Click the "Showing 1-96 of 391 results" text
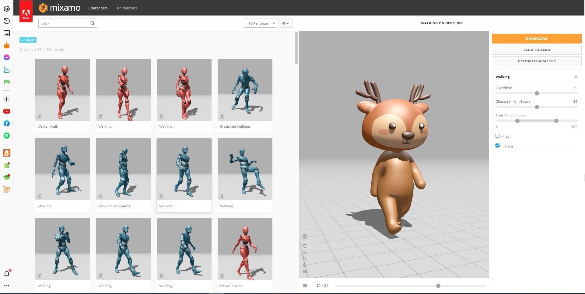The height and width of the screenshot is (294, 585). pos(42,50)
